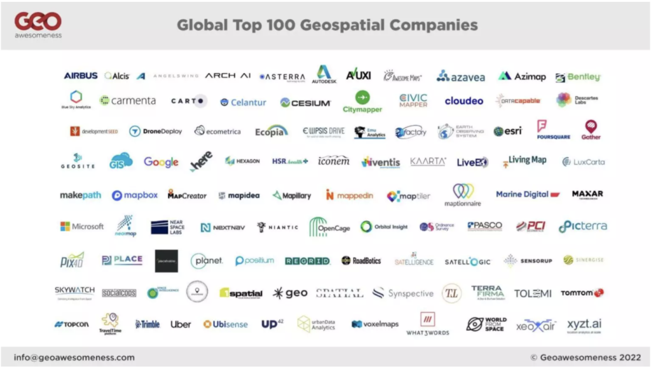Select the Gather logo

(591, 130)
